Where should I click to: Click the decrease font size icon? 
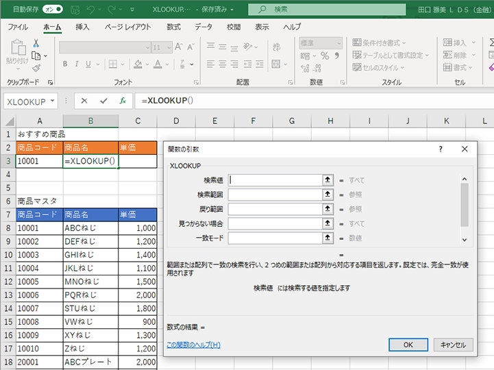(190, 47)
